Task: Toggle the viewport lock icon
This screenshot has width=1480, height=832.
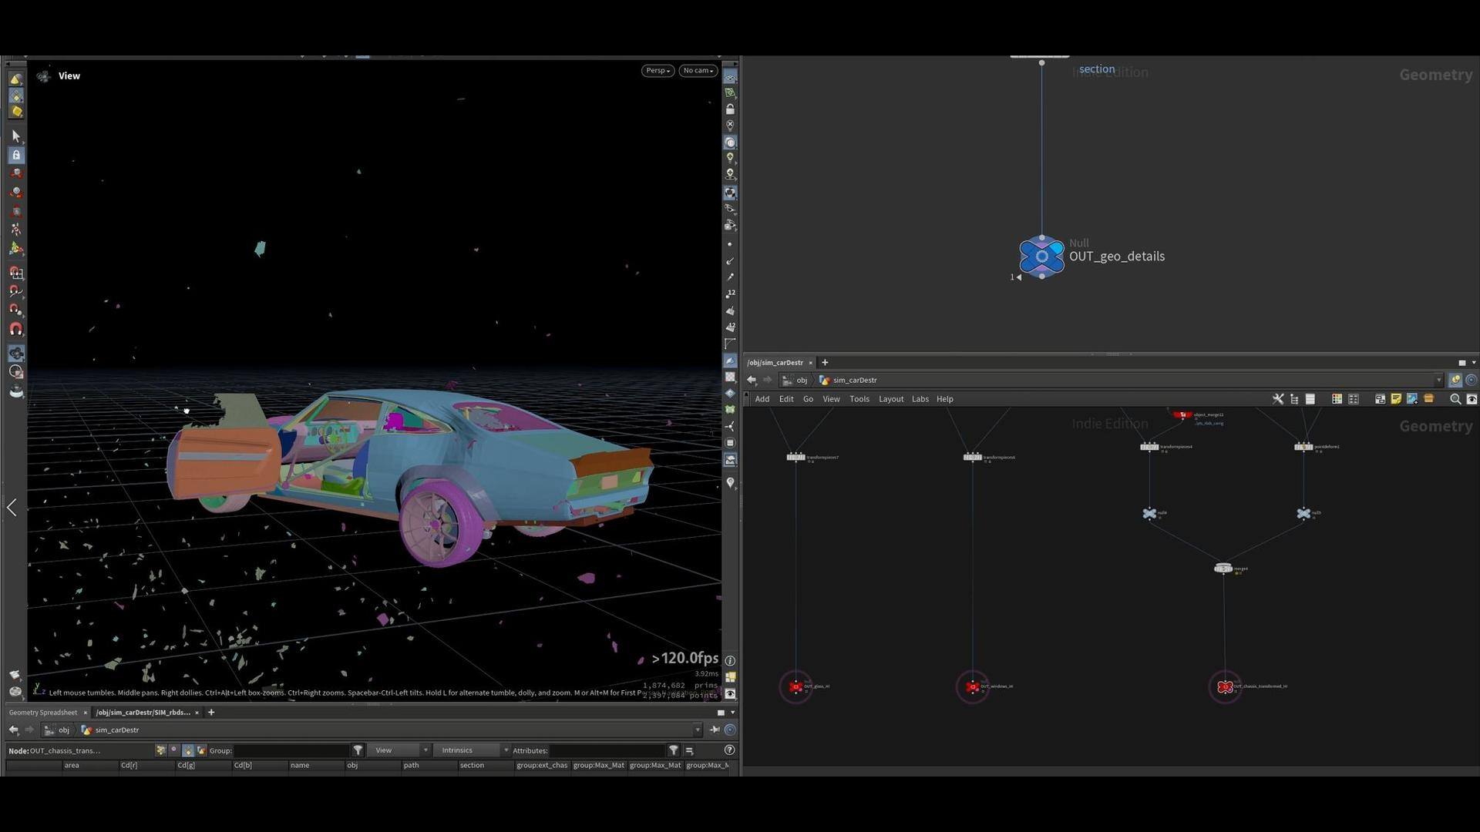Action: coord(730,109)
